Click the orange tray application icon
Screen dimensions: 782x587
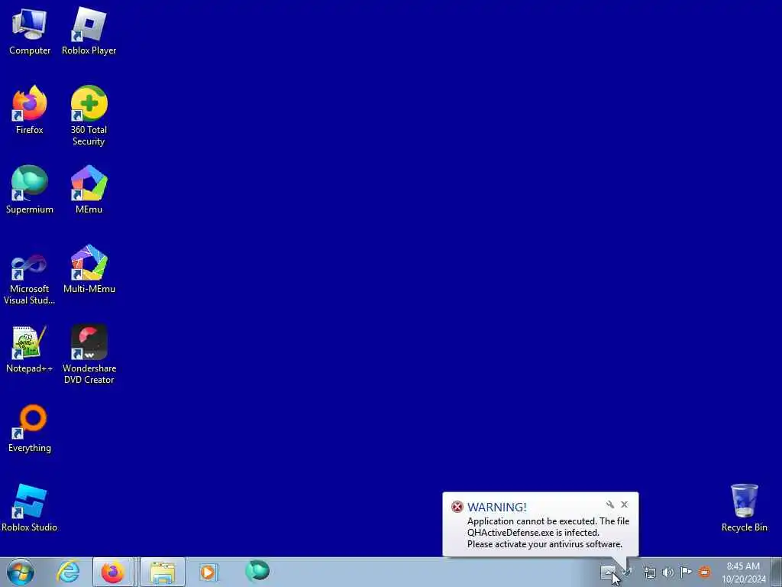coord(704,572)
